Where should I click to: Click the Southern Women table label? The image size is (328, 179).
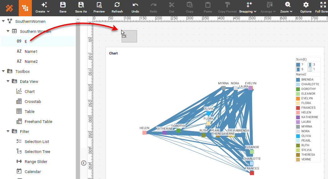pyautogui.click(x=36, y=31)
